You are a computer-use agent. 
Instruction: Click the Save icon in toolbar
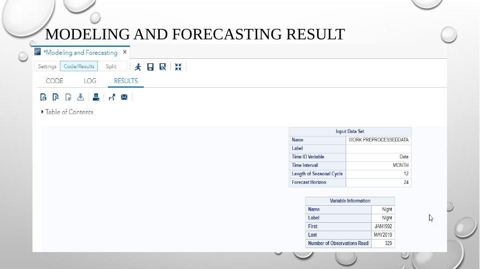tap(150, 67)
